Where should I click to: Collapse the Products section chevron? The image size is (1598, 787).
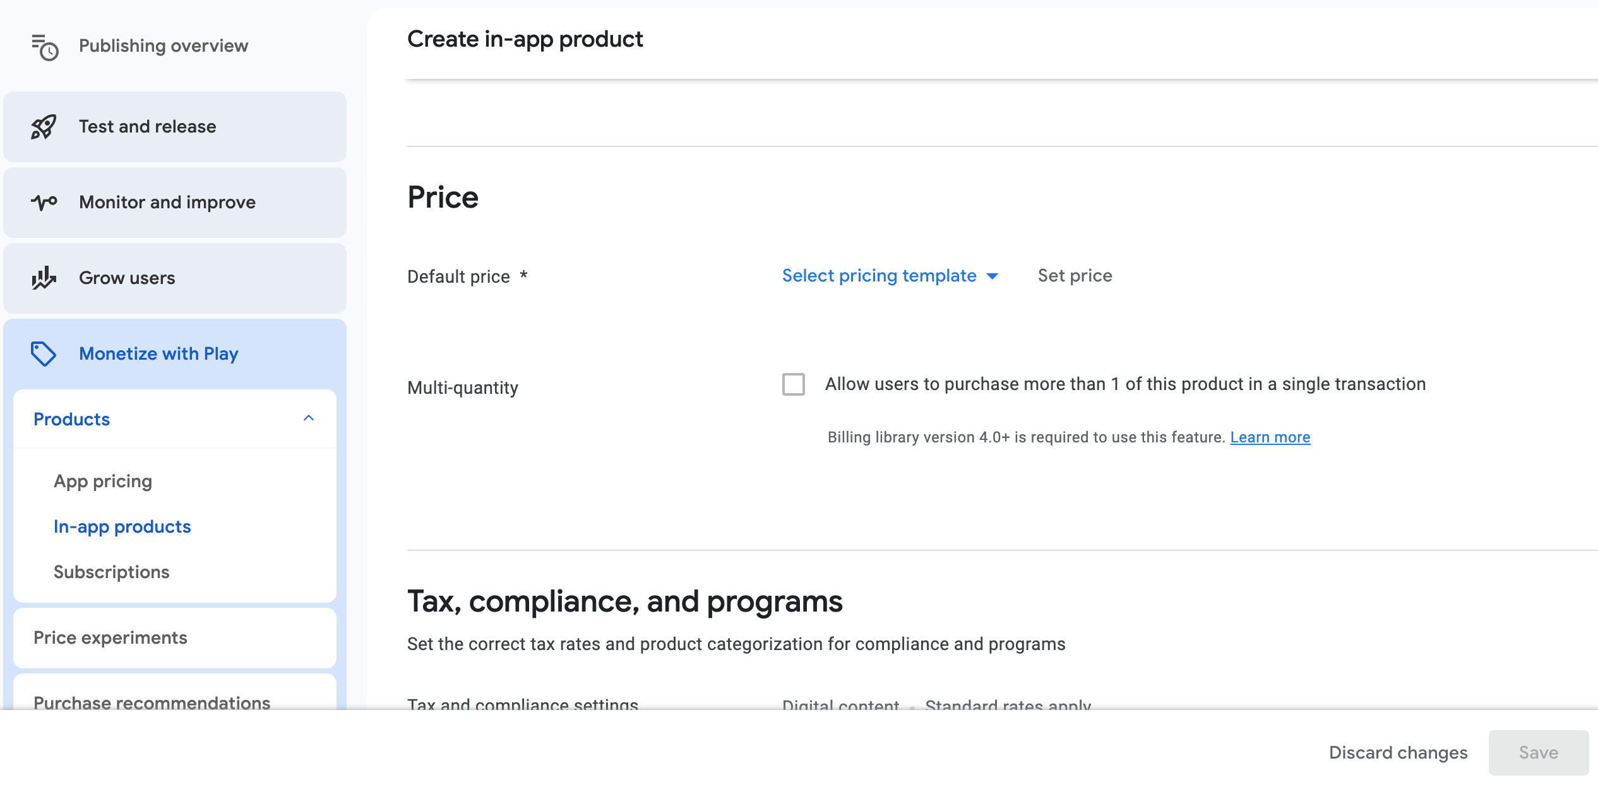coord(309,418)
